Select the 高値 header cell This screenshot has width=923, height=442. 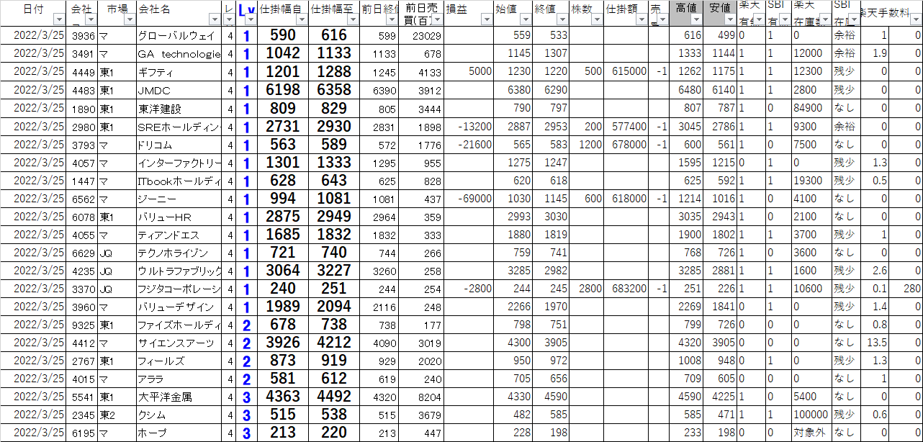coord(686,14)
